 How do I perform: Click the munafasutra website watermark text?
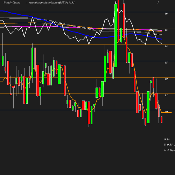[44, 3]
